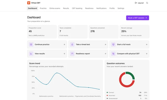
Task: Go to the Results tab
Action: 66,8
